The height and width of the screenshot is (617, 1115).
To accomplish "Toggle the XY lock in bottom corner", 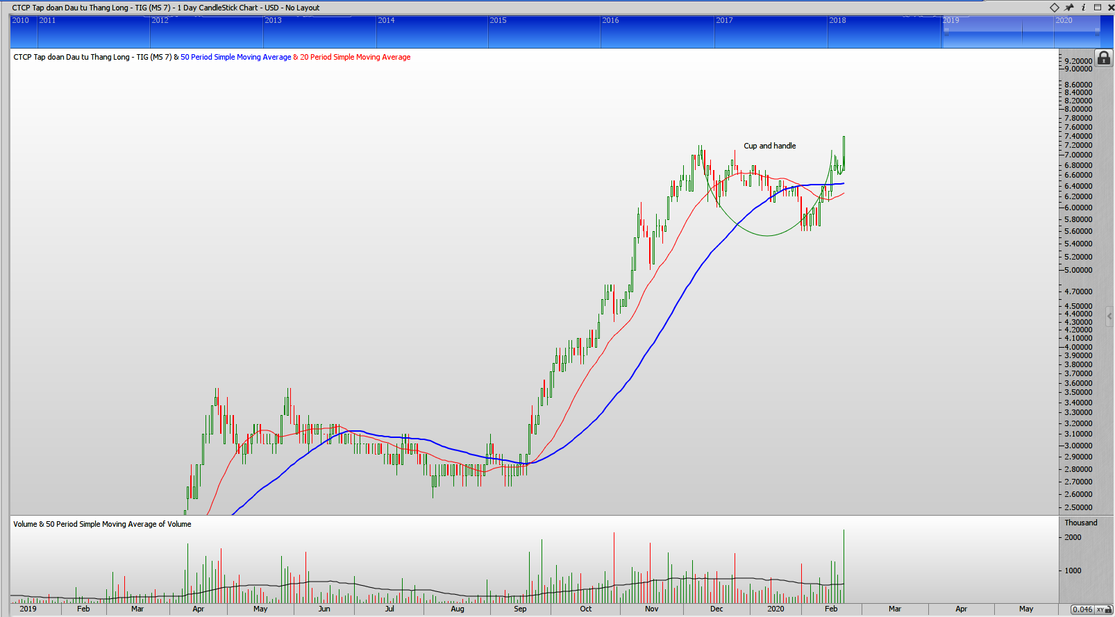I will click(1104, 609).
